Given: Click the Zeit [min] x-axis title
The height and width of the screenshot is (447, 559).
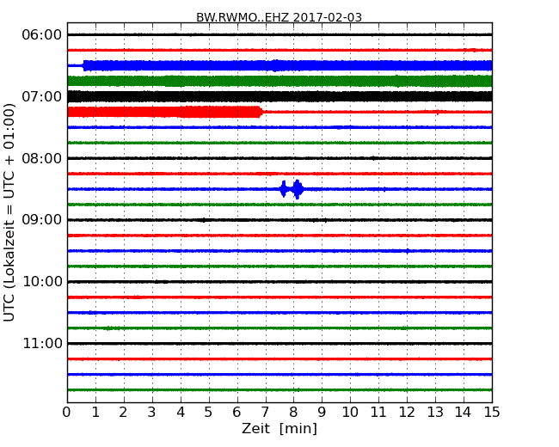Looking at the screenshot, I should 279,428.
